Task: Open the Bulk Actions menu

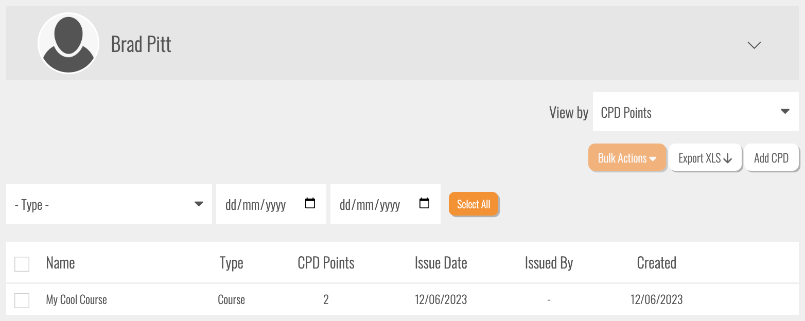Action: pos(627,158)
